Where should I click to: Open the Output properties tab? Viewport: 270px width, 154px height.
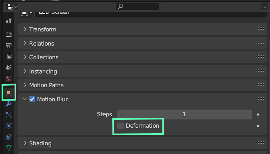pyautogui.click(x=8, y=45)
